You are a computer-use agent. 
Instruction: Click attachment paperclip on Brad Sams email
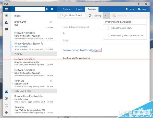point(51,22)
